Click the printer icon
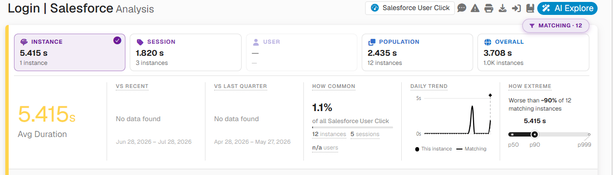Screen dimensions: 613x175 [x=489, y=8]
